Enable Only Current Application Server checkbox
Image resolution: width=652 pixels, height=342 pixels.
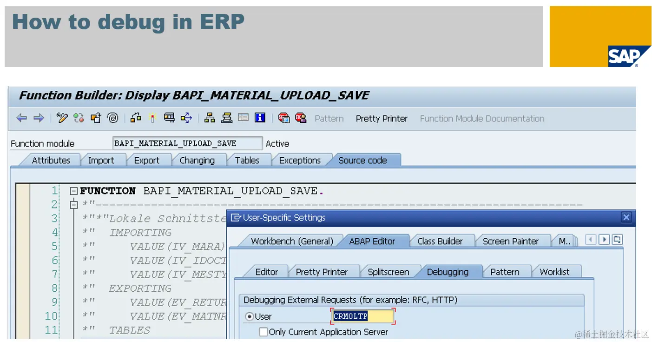click(263, 332)
